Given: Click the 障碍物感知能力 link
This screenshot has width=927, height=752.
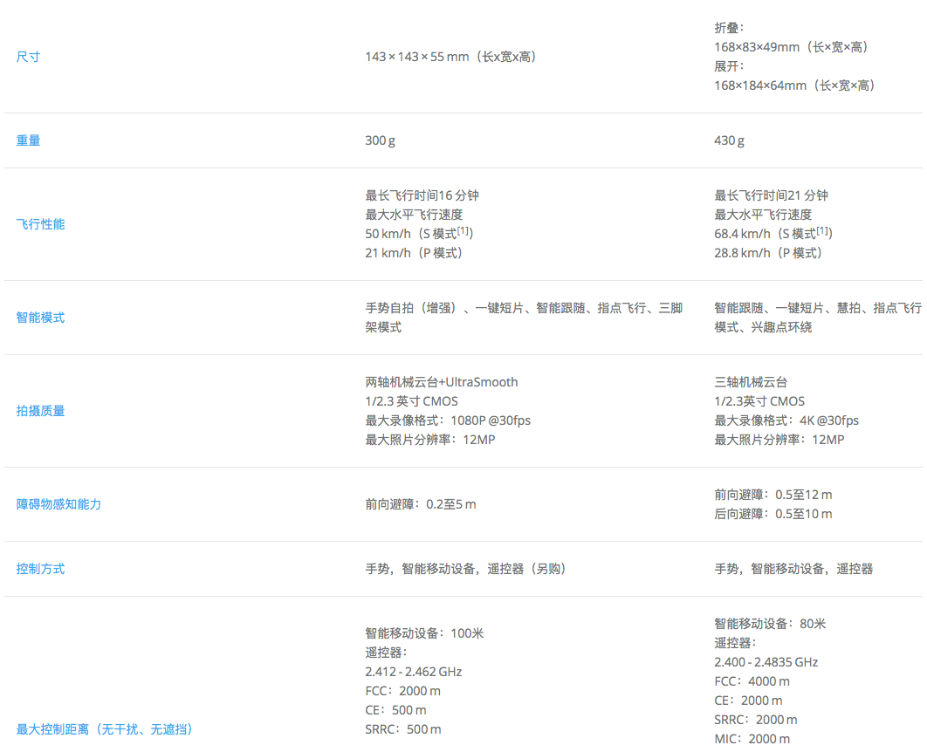Looking at the screenshot, I should pos(58,504).
